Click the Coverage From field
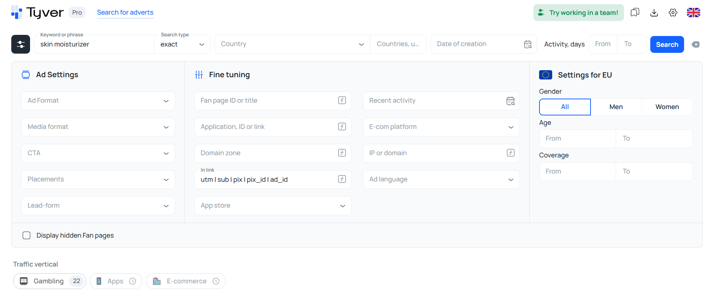713x292 pixels. [x=577, y=171]
